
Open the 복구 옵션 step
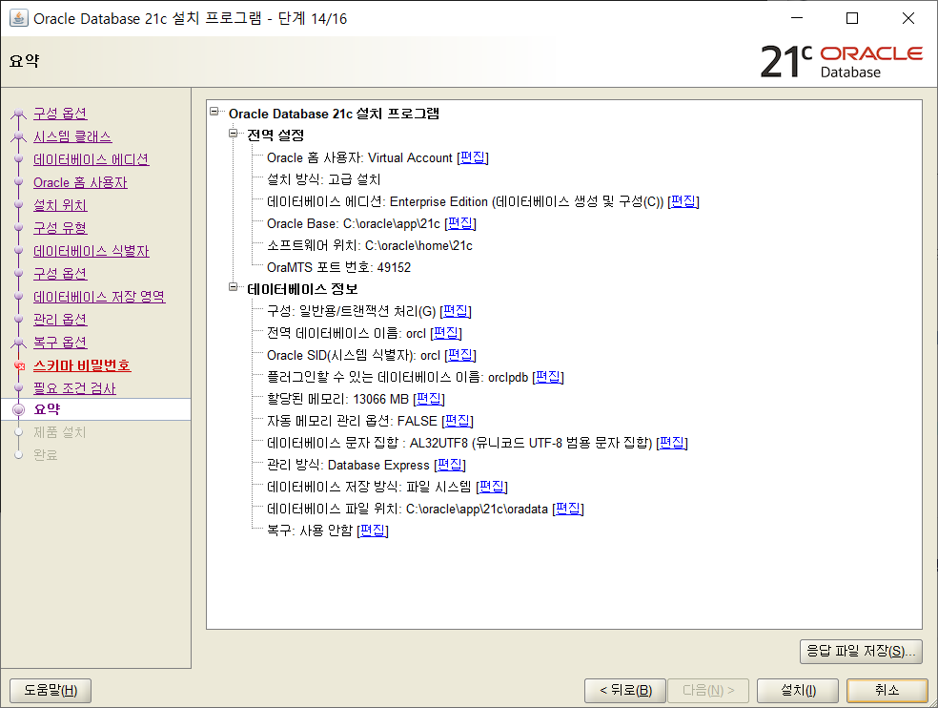[60, 342]
